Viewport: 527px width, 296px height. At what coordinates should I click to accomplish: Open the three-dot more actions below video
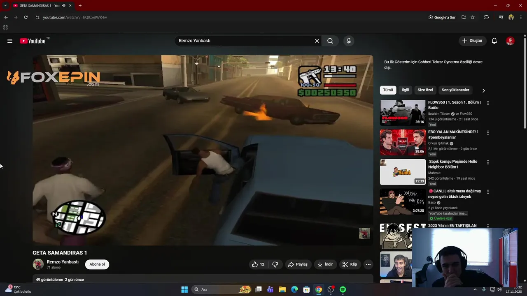tap(368, 264)
